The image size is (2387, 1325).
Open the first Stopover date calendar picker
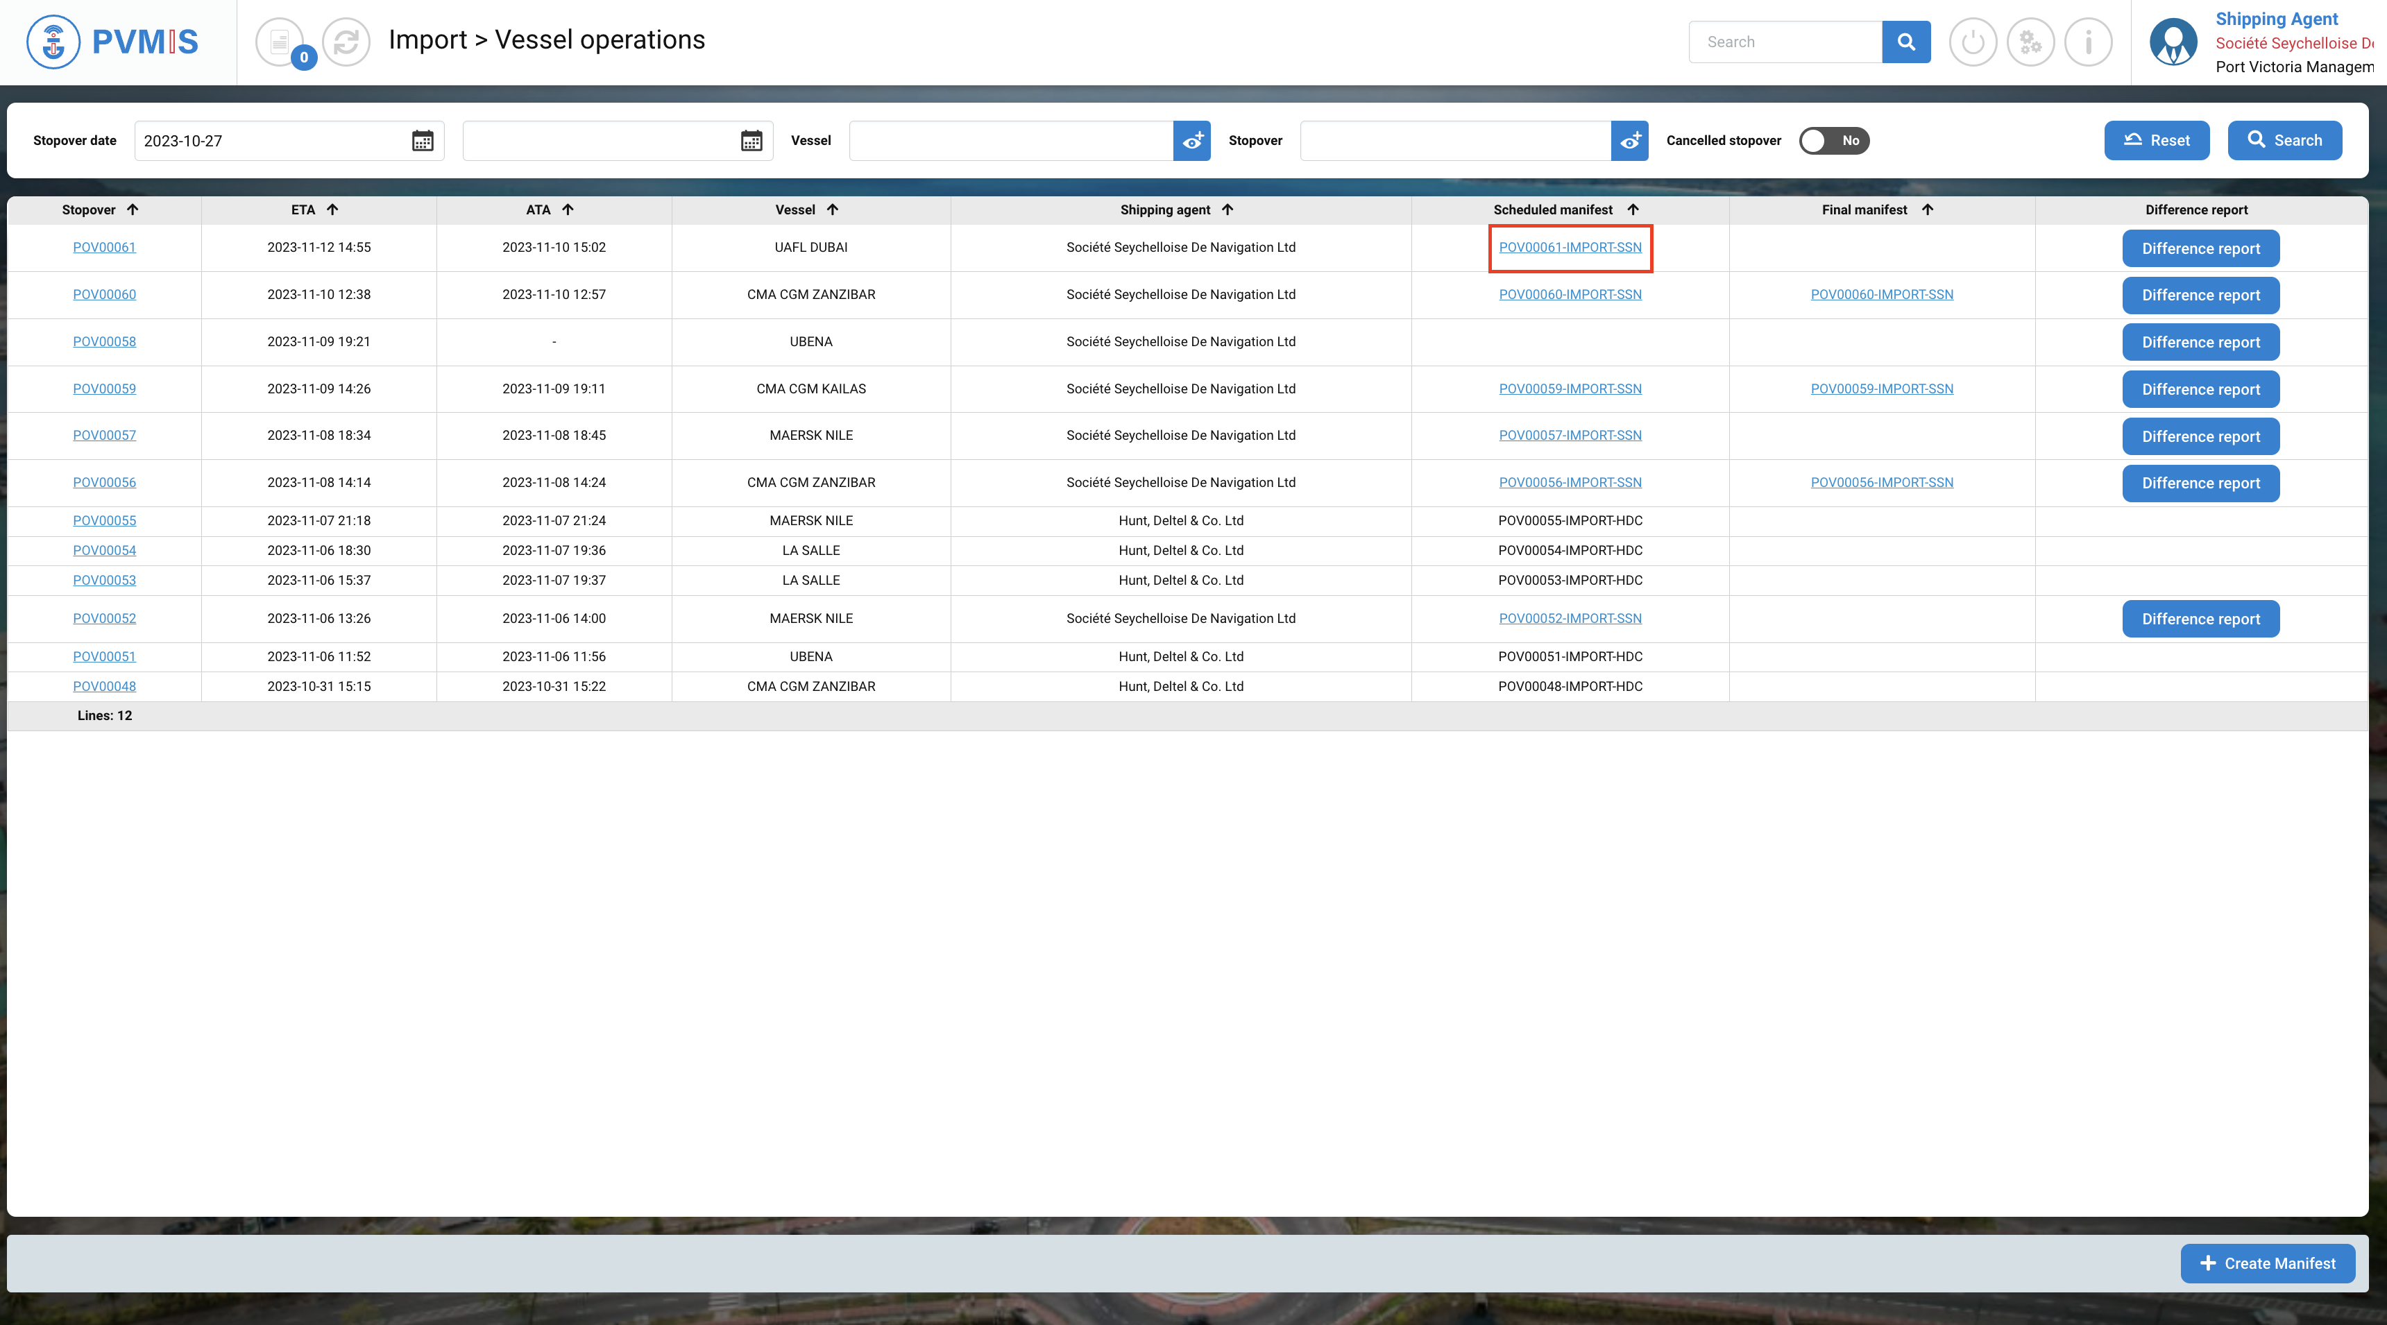423,141
